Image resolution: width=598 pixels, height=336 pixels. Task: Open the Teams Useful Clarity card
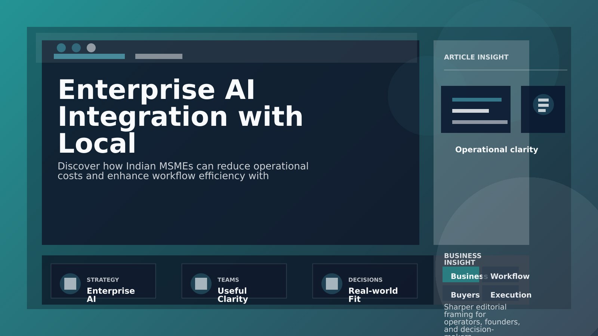coord(234,281)
